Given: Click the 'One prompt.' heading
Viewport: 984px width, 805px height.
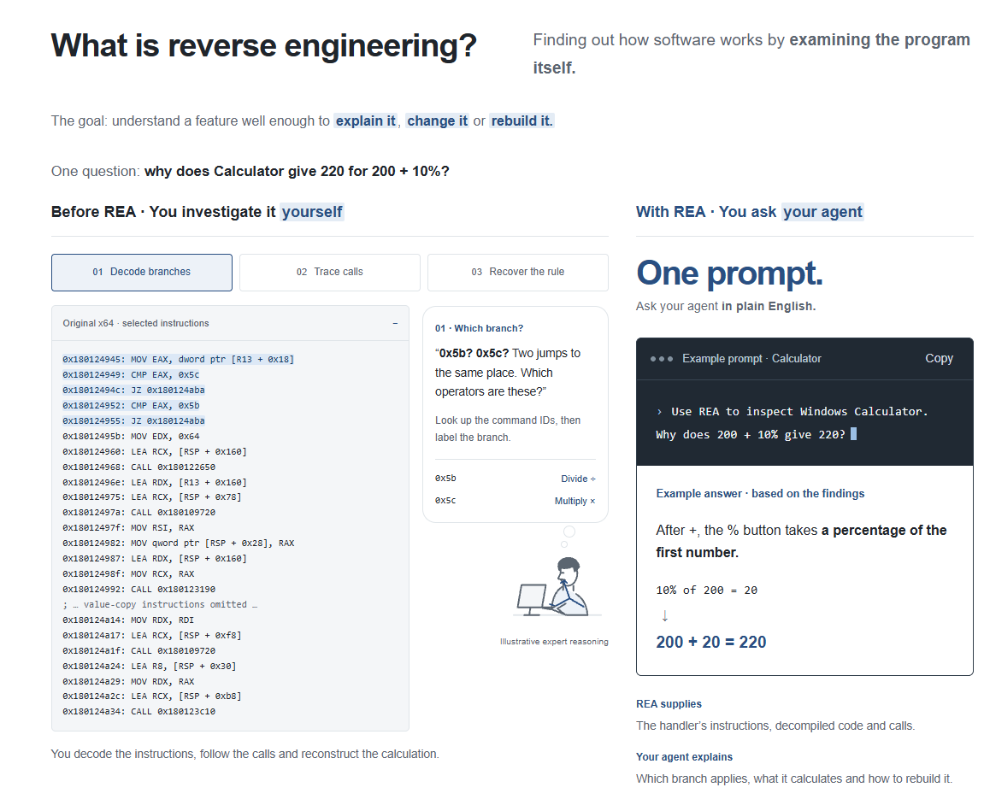Looking at the screenshot, I should click(729, 273).
